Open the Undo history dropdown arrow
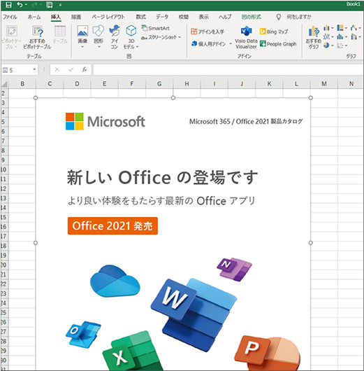Screen dimensions: 364x371 coord(26,4)
